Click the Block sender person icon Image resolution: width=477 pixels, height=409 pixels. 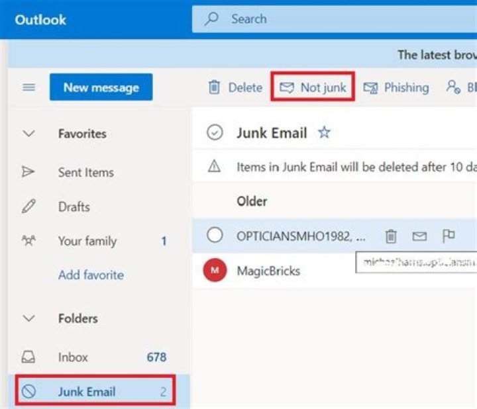(x=453, y=87)
